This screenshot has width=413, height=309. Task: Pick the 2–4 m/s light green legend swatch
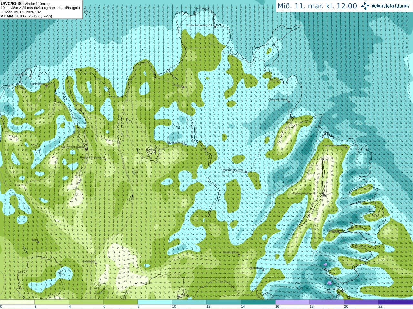pos(52,302)
